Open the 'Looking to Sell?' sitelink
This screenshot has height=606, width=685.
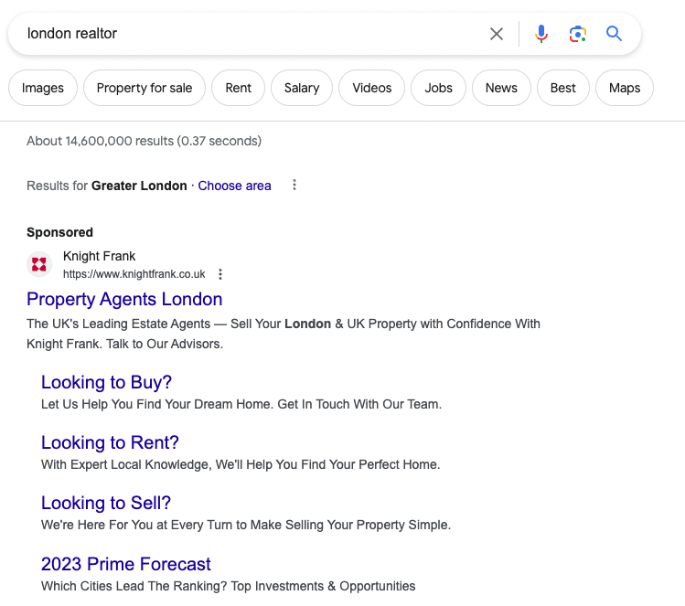pos(106,503)
